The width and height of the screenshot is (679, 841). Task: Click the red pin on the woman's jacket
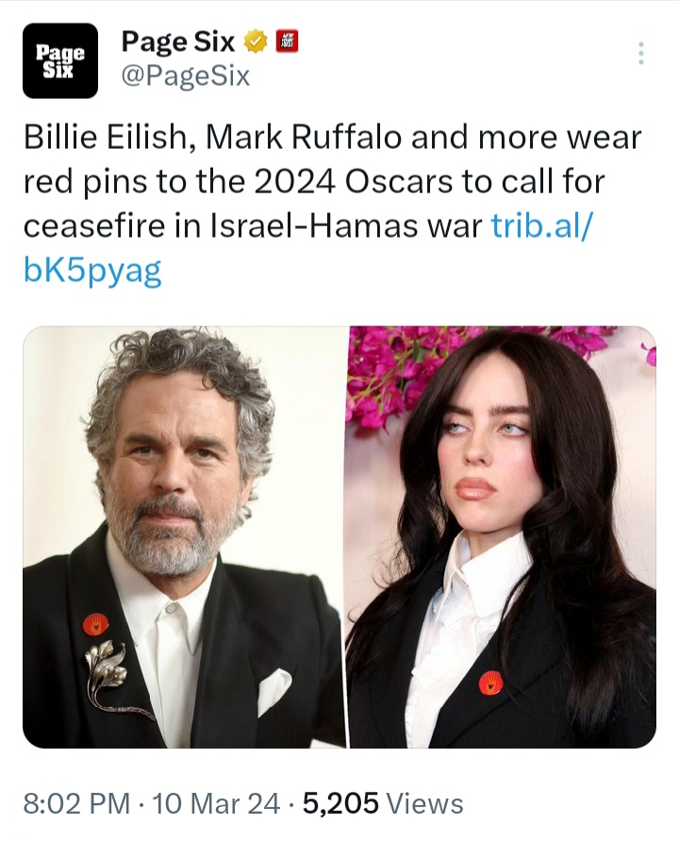[490, 683]
